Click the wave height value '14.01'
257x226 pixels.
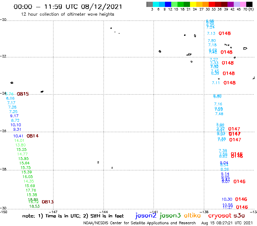pos(19,140)
